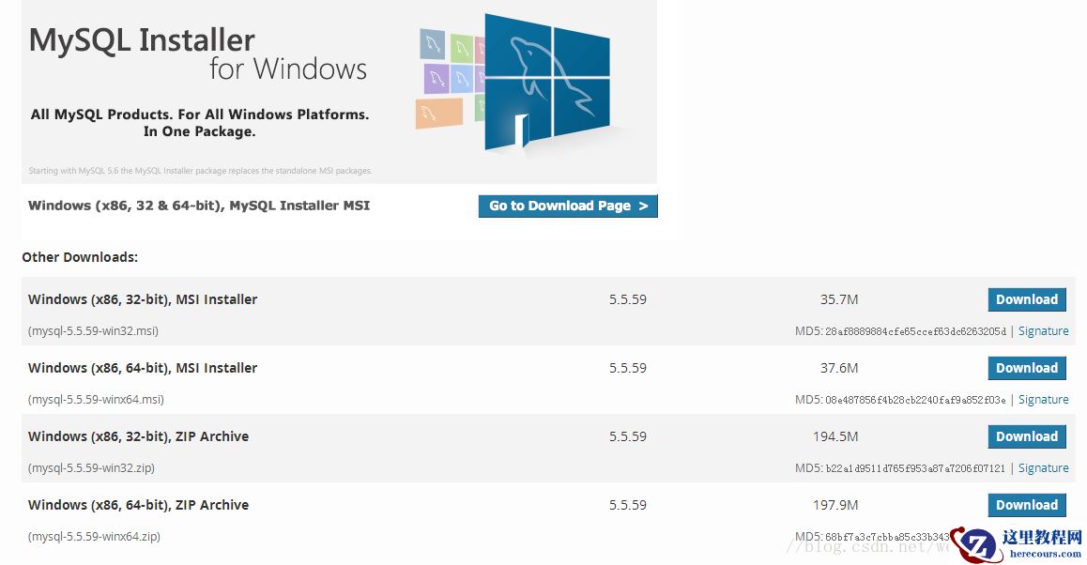The height and width of the screenshot is (565, 1087).
Task: Open Signature link for mysql-5.5.59-win32.msi
Action: click(1043, 331)
